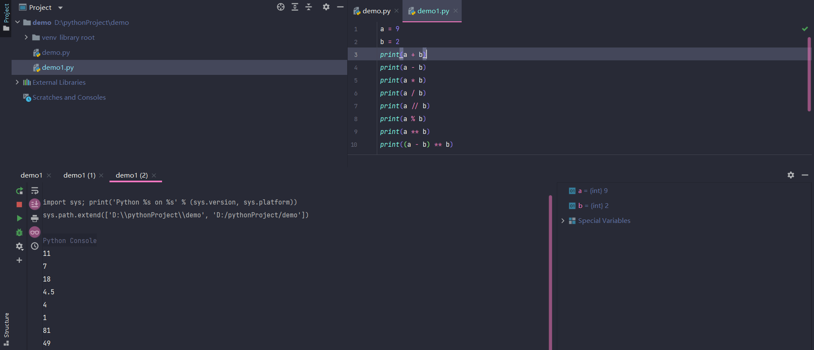
Task: Close the demo1 (2) console tab
Action: tap(154, 175)
